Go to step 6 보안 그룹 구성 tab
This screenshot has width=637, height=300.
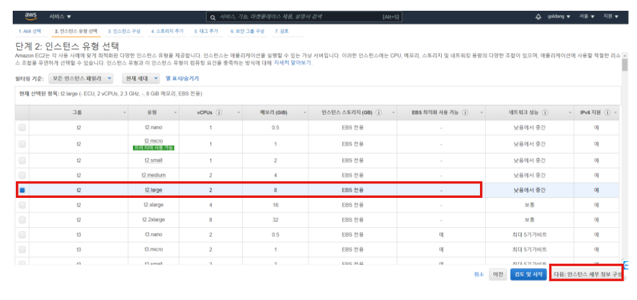coord(248,31)
